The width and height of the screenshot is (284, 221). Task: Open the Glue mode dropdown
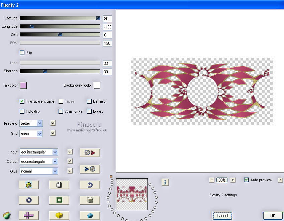click(39, 171)
